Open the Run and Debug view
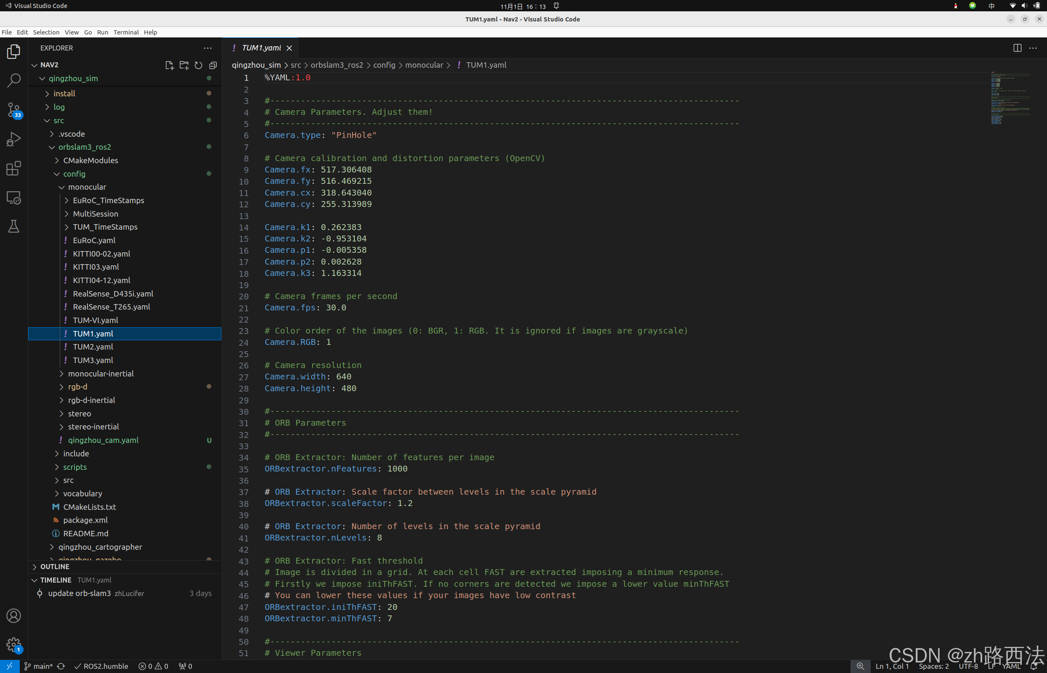The height and width of the screenshot is (673, 1047). [13, 139]
